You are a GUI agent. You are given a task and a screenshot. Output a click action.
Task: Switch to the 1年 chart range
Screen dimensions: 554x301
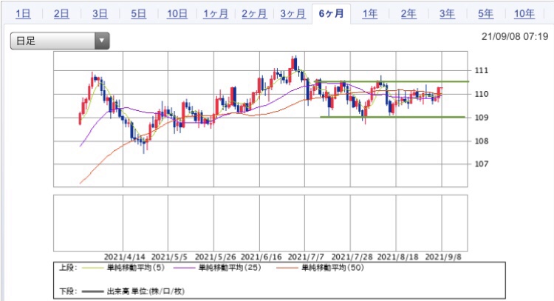(x=370, y=14)
